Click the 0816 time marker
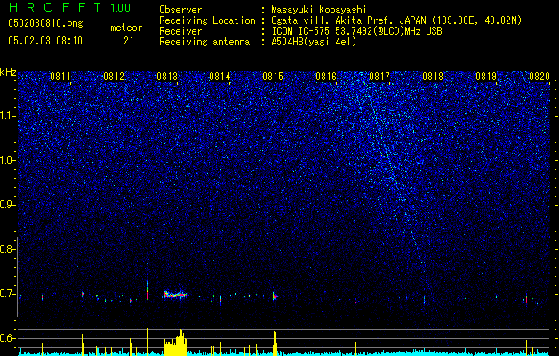559x356 pixels. 326,77
